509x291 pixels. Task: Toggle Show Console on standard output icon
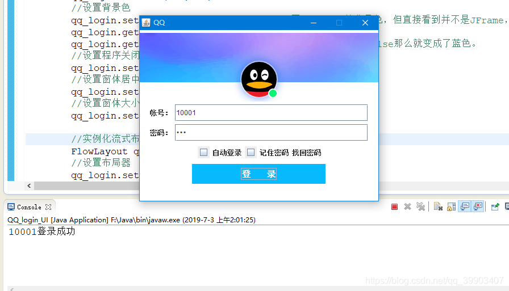[x=465, y=206]
